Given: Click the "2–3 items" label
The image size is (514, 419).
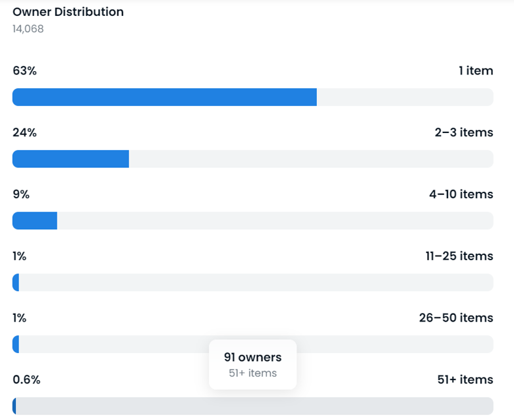Looking at the screenshot, I should point(463,132).
